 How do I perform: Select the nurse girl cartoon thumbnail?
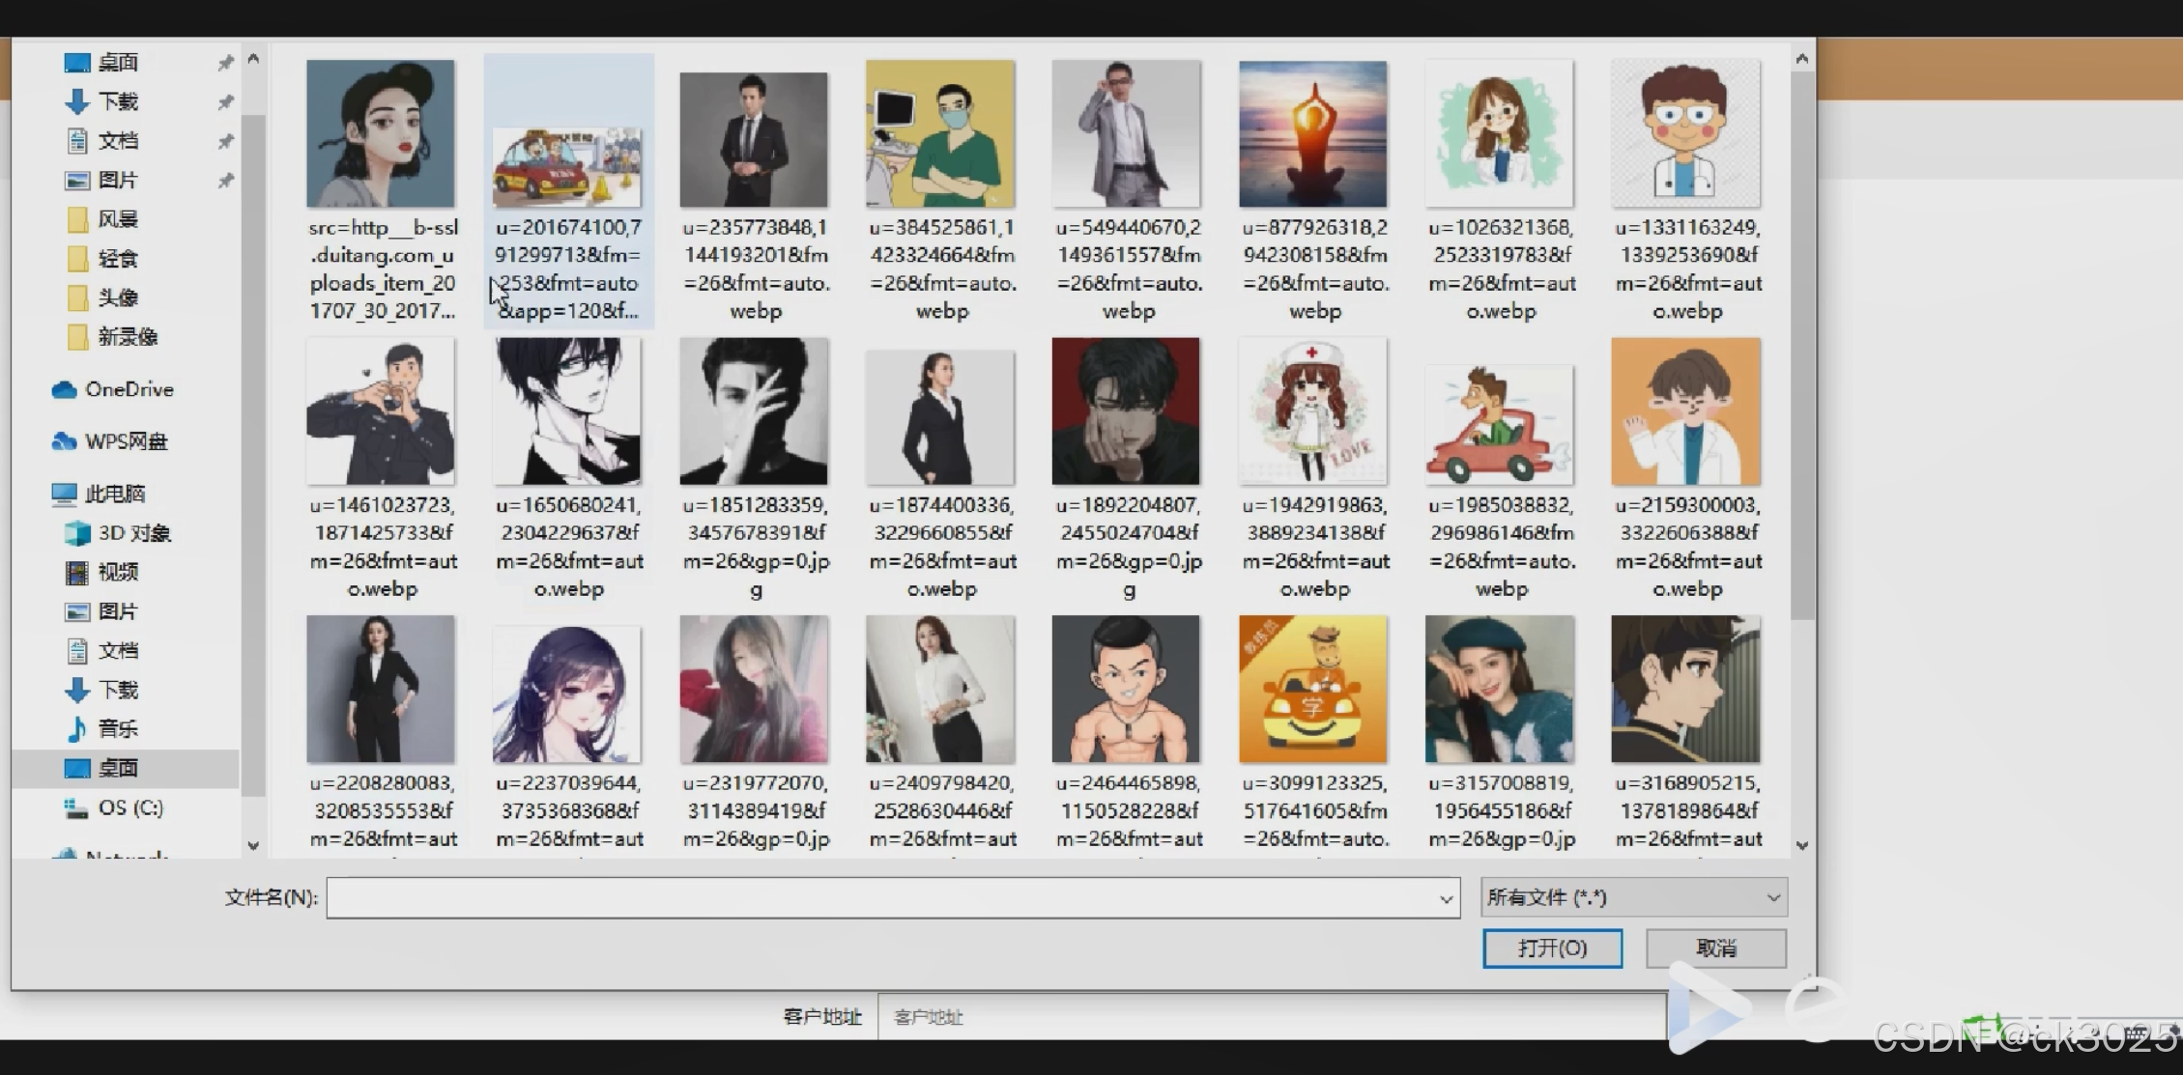pyautogui.click(x=1312, y=412)
